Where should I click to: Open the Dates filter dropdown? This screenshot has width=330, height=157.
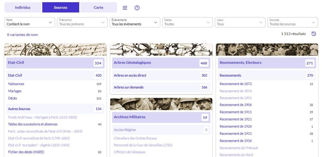(187, 22)
